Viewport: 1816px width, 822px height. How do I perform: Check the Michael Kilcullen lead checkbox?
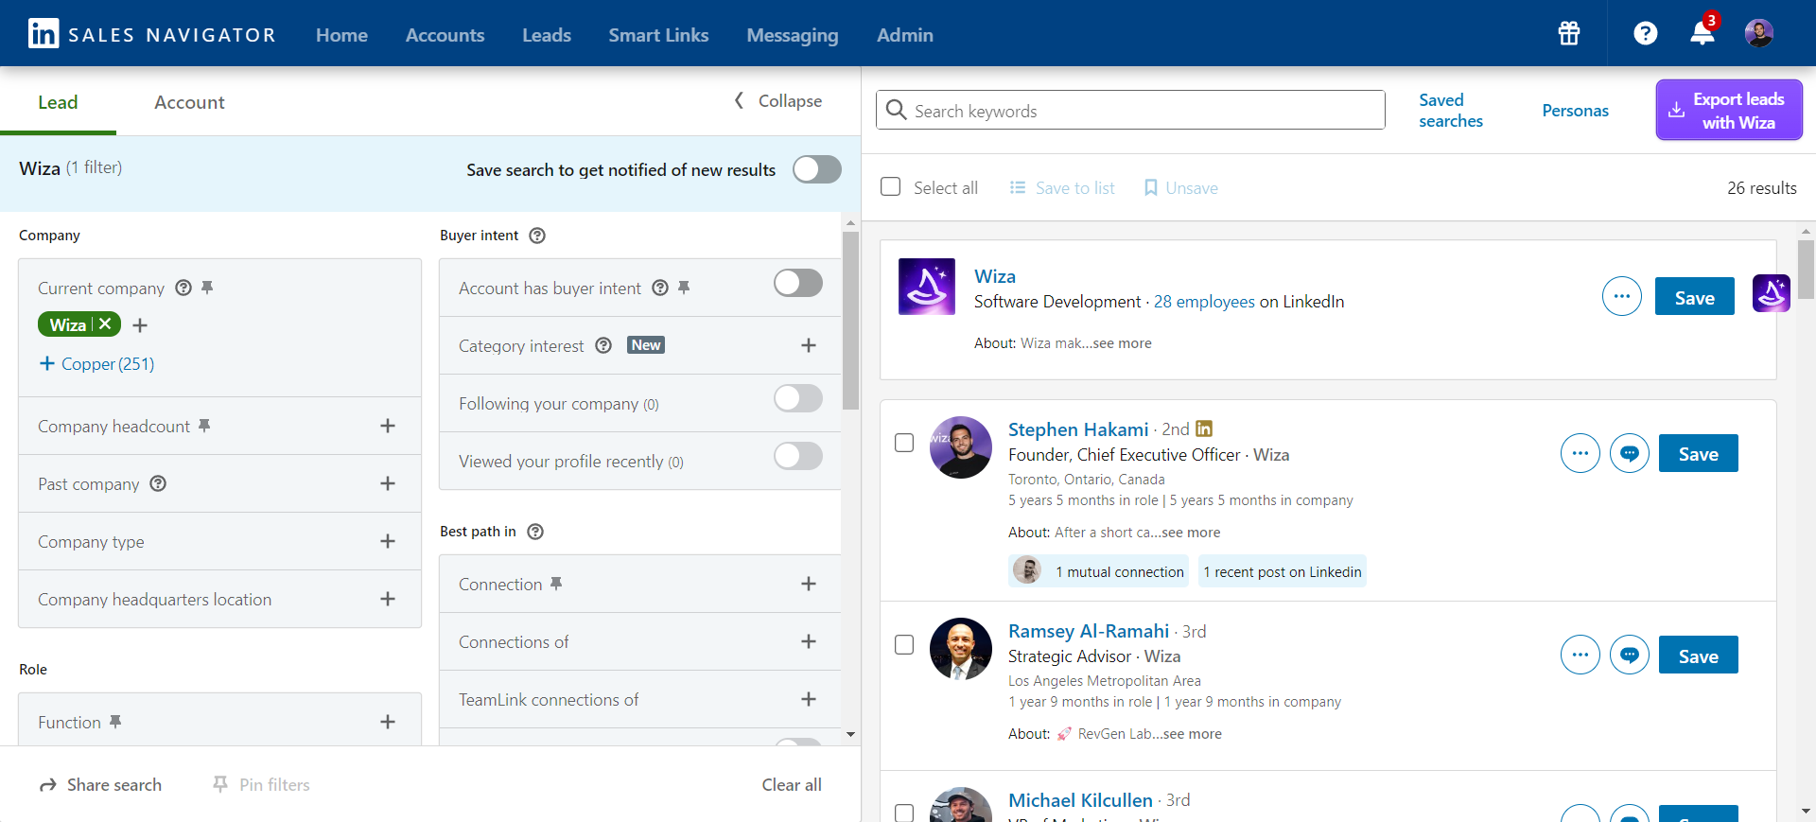coord(904,813)
